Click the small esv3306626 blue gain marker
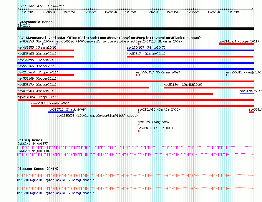The image size is (262, 202). click(57, 44)
